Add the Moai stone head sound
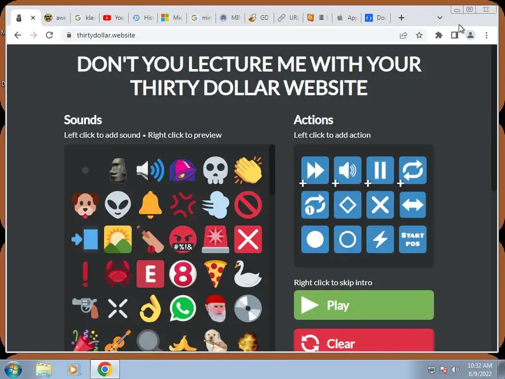The image size is (505, 379). pyautogui.click(x=118, y=170)
